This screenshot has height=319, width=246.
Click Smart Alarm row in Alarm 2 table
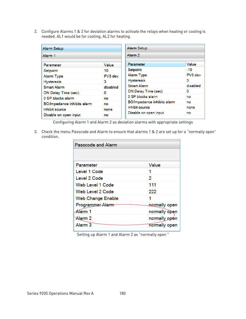coord(165,86)
